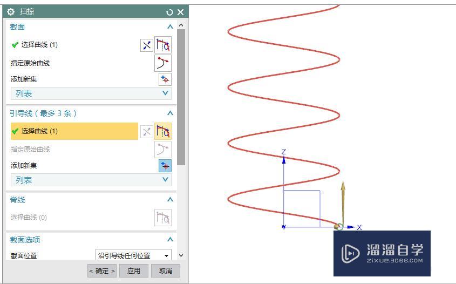Click the curve selection icon in 截面 section
Image resolution: width=456 pixels, height=284 pixels.
click(163, 45)
